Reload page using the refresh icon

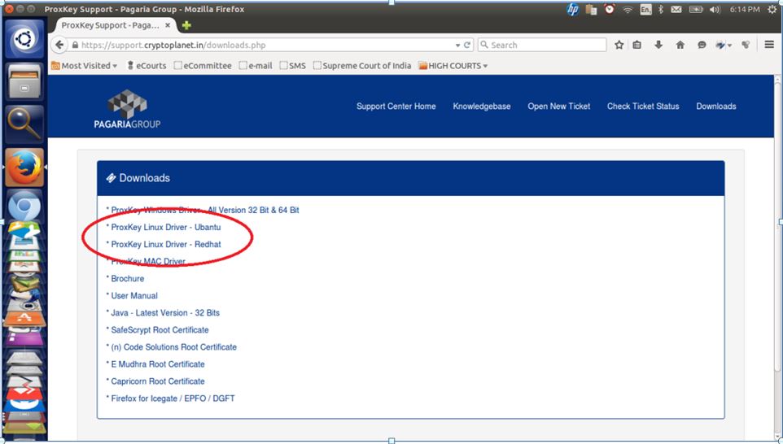467,45
